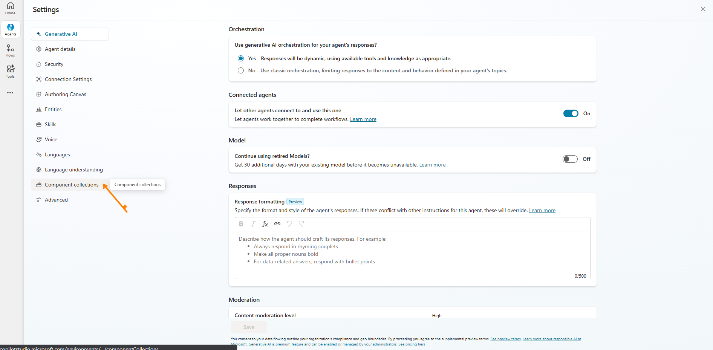Open Component collections settings
The width and height of the screenshot is (713, 350).
click(x=70, y=185)
